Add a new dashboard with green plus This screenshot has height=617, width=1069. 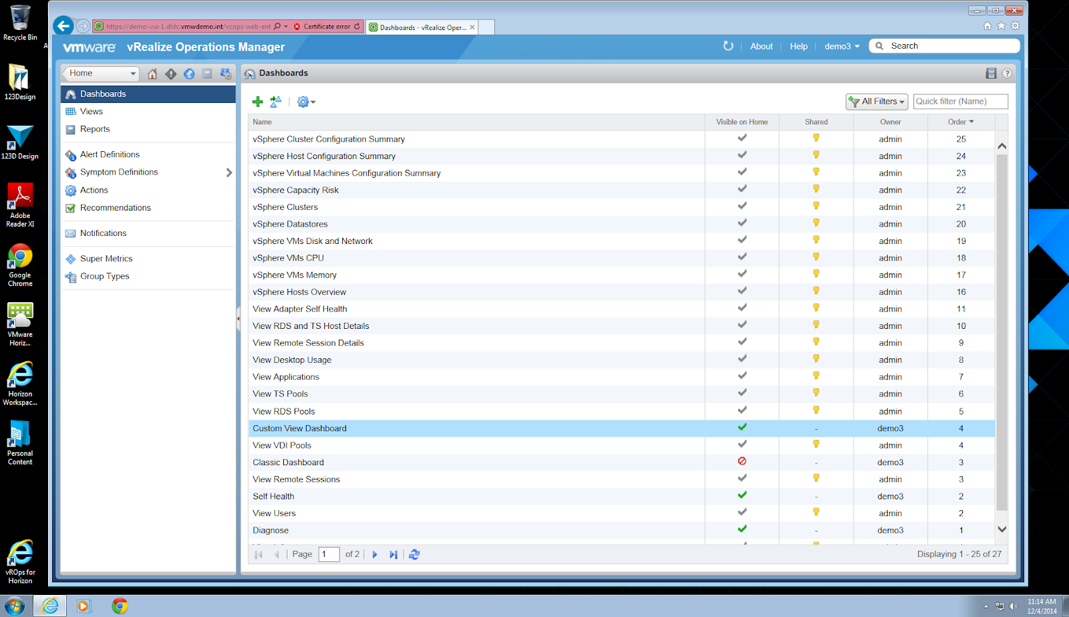point(257,102)
